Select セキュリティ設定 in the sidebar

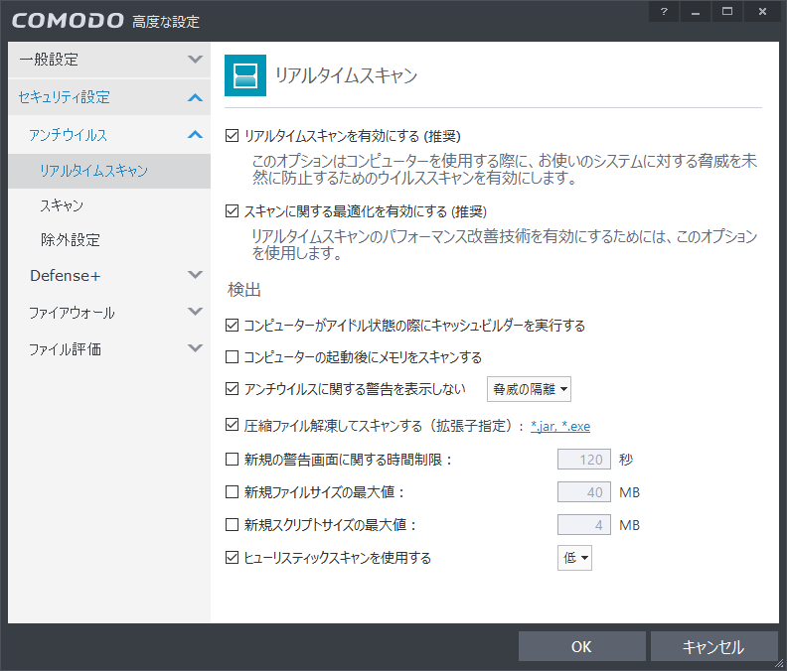pyautogui.click(x=109, y=97)
